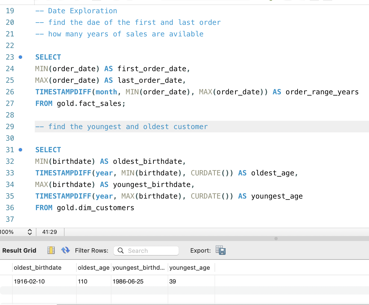Click the statement marker dot at line 31

point(20,150)
